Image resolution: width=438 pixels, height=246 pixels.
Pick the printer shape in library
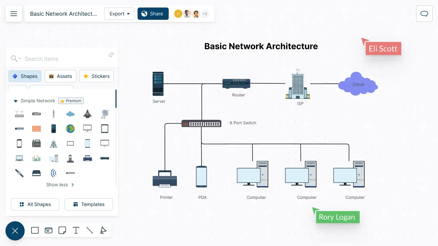click(x=88, y=158)
